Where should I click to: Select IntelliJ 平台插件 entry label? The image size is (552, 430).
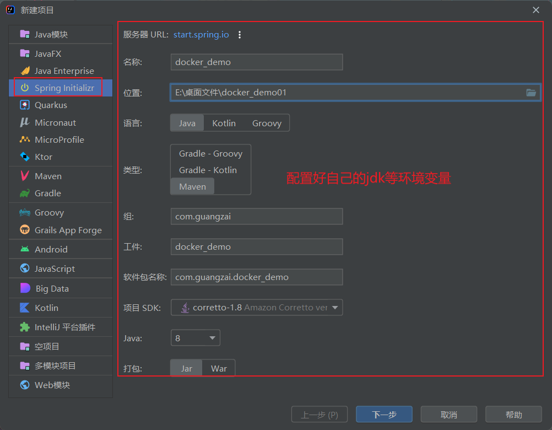[65, 327]
